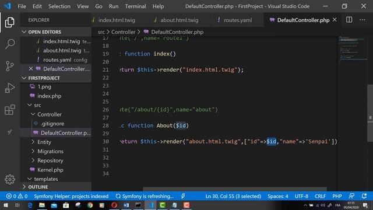Switch to the routes.yaml tab
373x210 pixels.
tap(237, 20)
